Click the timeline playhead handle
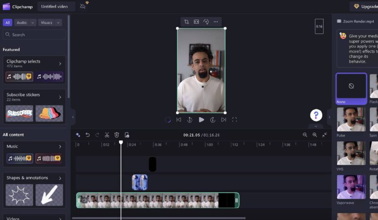 (121, 142)
